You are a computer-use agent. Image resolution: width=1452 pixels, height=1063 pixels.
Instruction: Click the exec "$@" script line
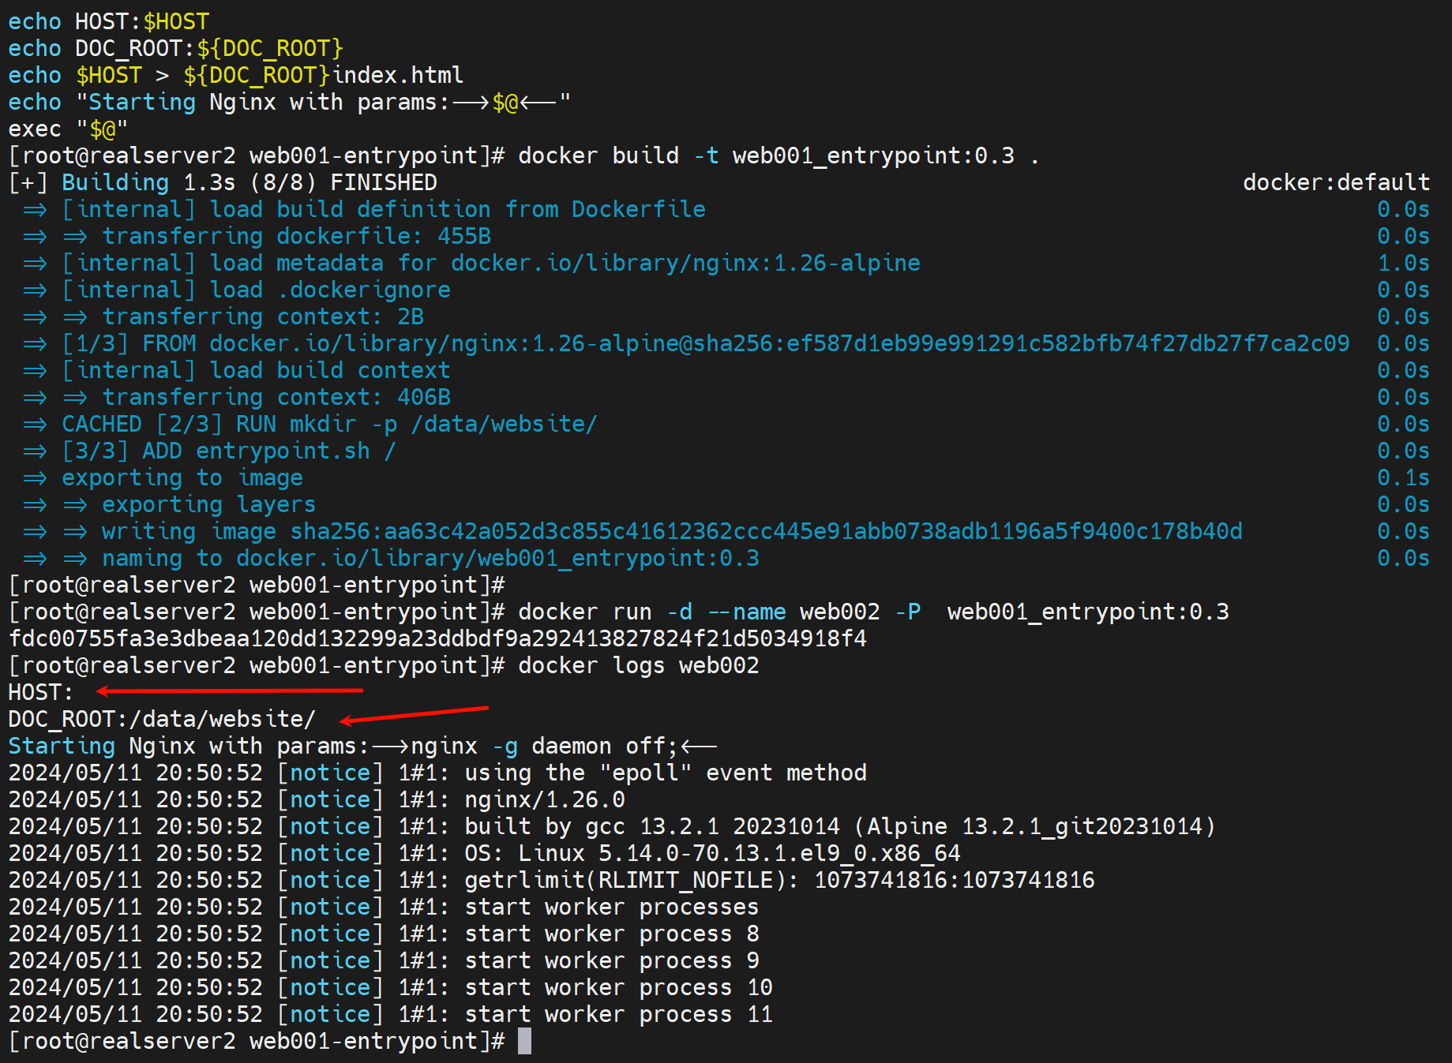[x=68, y=129]
